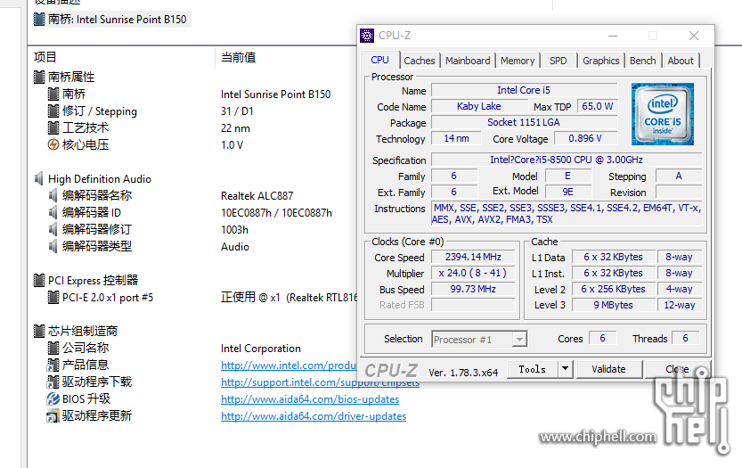
Task: Switch to the Memory tab
Action: point(518,61)
